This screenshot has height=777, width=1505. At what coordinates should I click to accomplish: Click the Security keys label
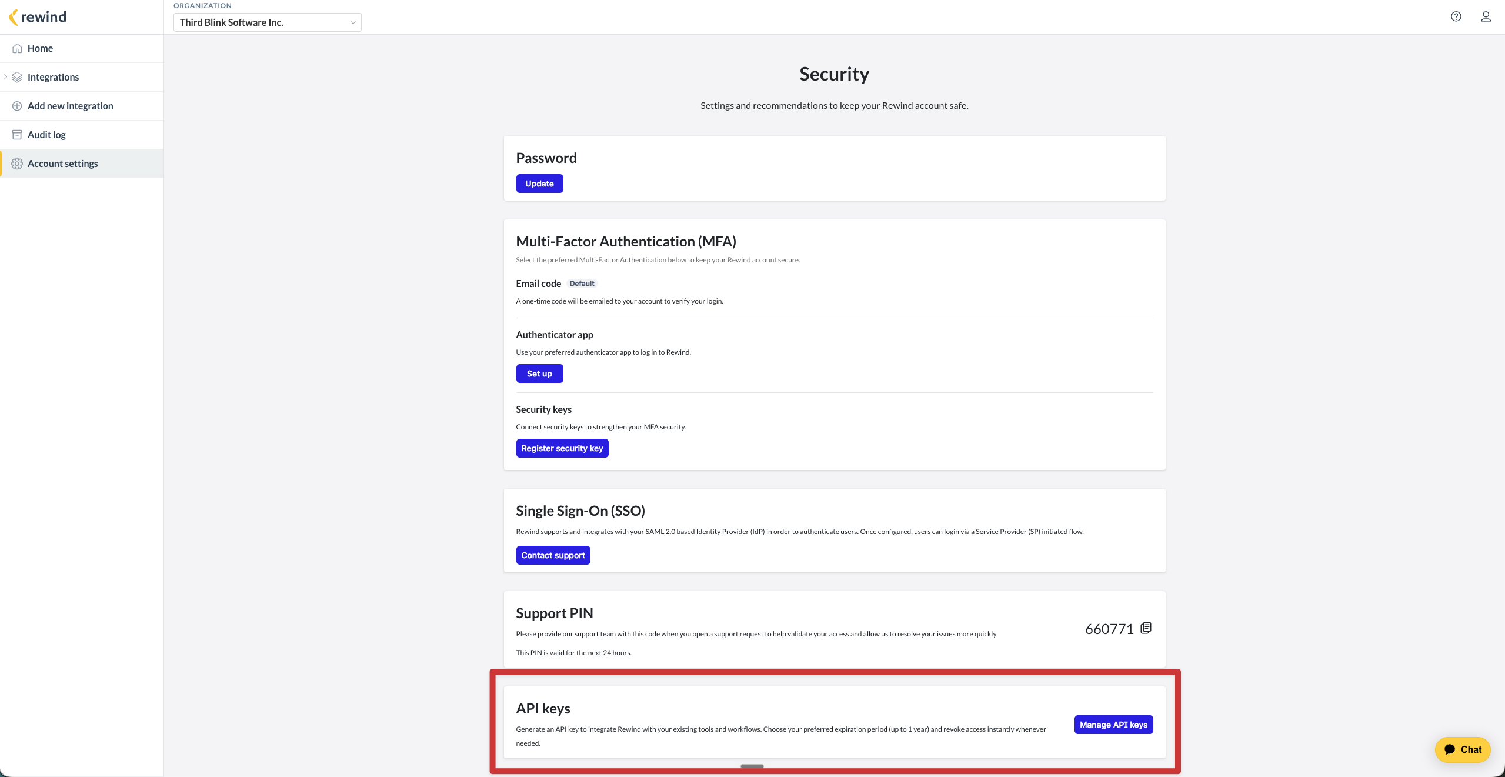(x=543, y=409)
